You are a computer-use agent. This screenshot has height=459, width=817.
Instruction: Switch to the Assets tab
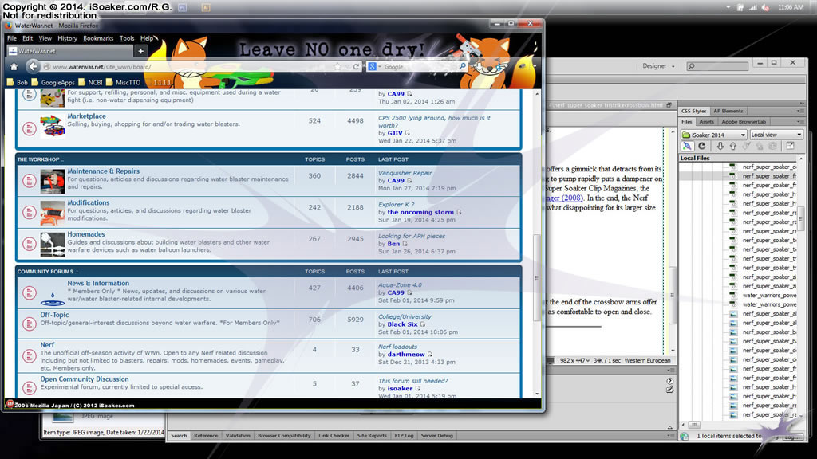pos(706,122)
